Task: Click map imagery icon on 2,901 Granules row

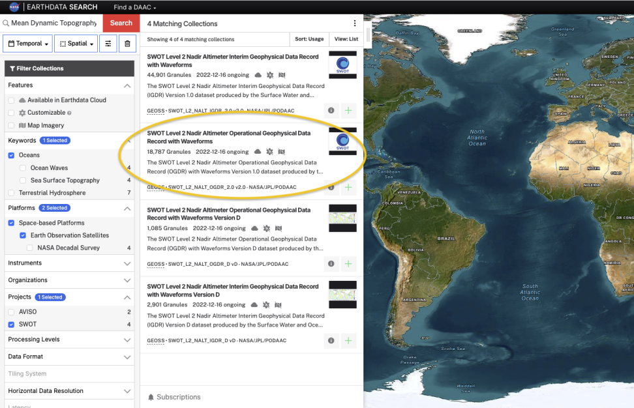Action: (x=278, y=305)
